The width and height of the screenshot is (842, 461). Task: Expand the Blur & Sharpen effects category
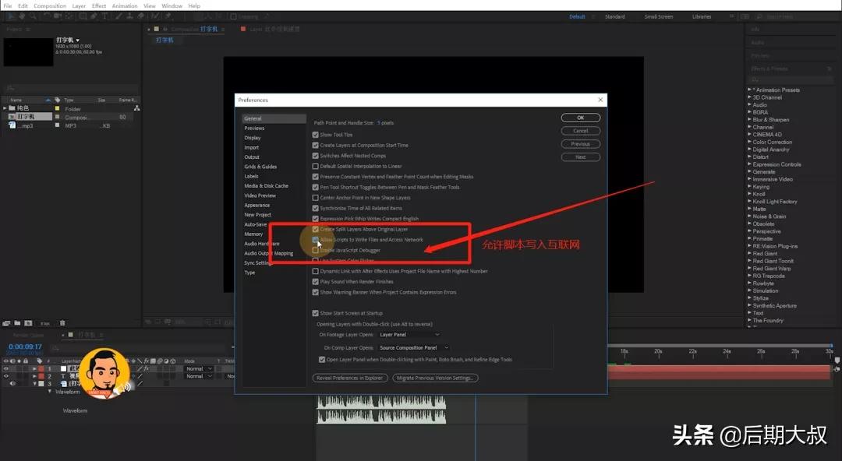pyautogui.click(x=750, y=120)
